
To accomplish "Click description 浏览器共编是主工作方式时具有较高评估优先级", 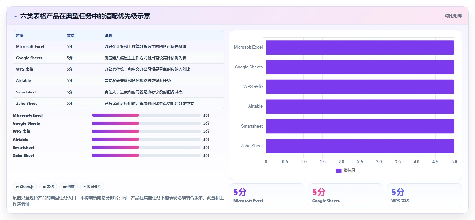I will [145, 58].
